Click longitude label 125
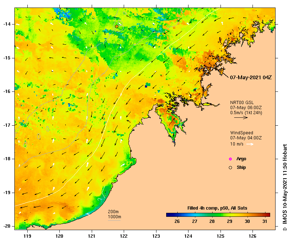 [220, 236]
